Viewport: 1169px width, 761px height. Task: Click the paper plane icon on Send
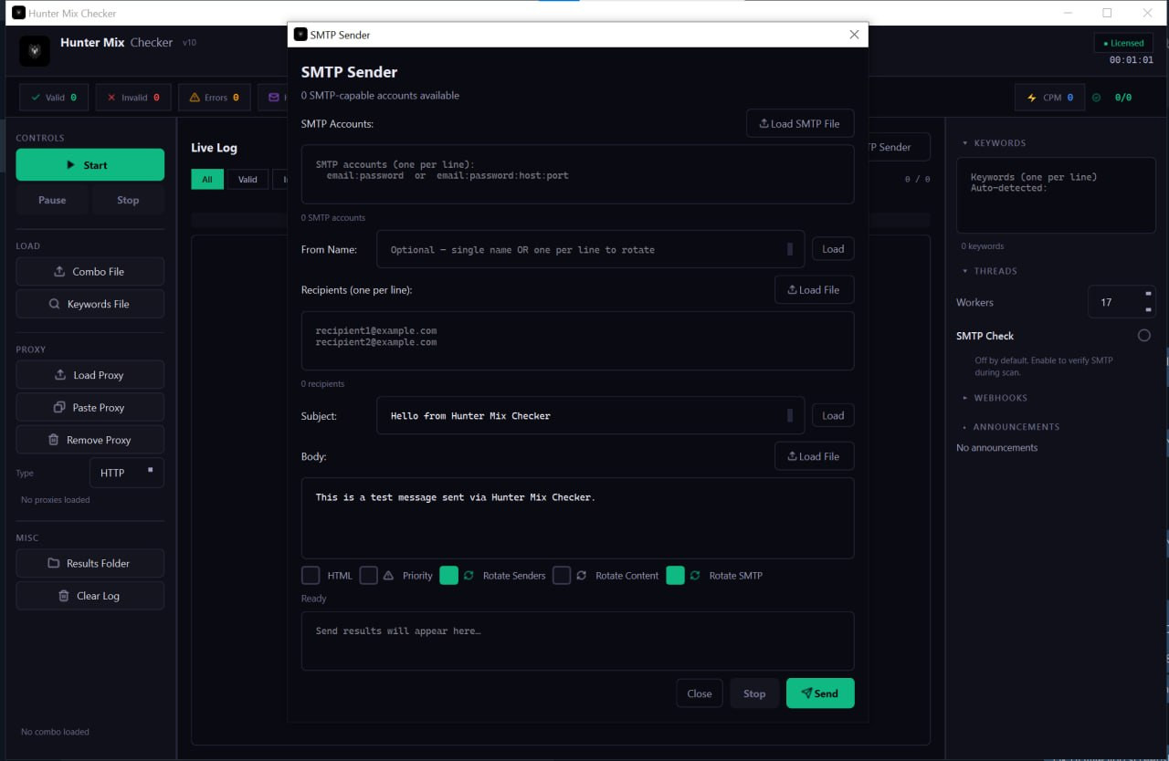[806, 693]
